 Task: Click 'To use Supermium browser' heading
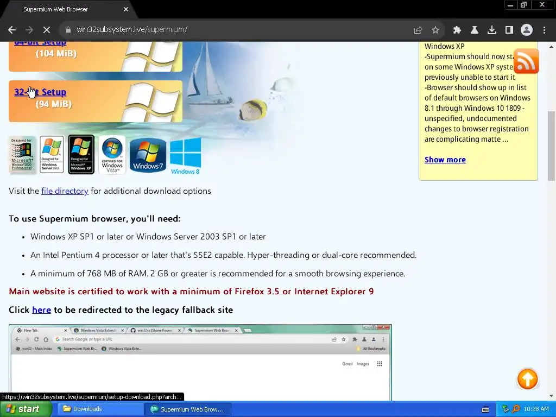pyautogui.click(x=94, y=219)
